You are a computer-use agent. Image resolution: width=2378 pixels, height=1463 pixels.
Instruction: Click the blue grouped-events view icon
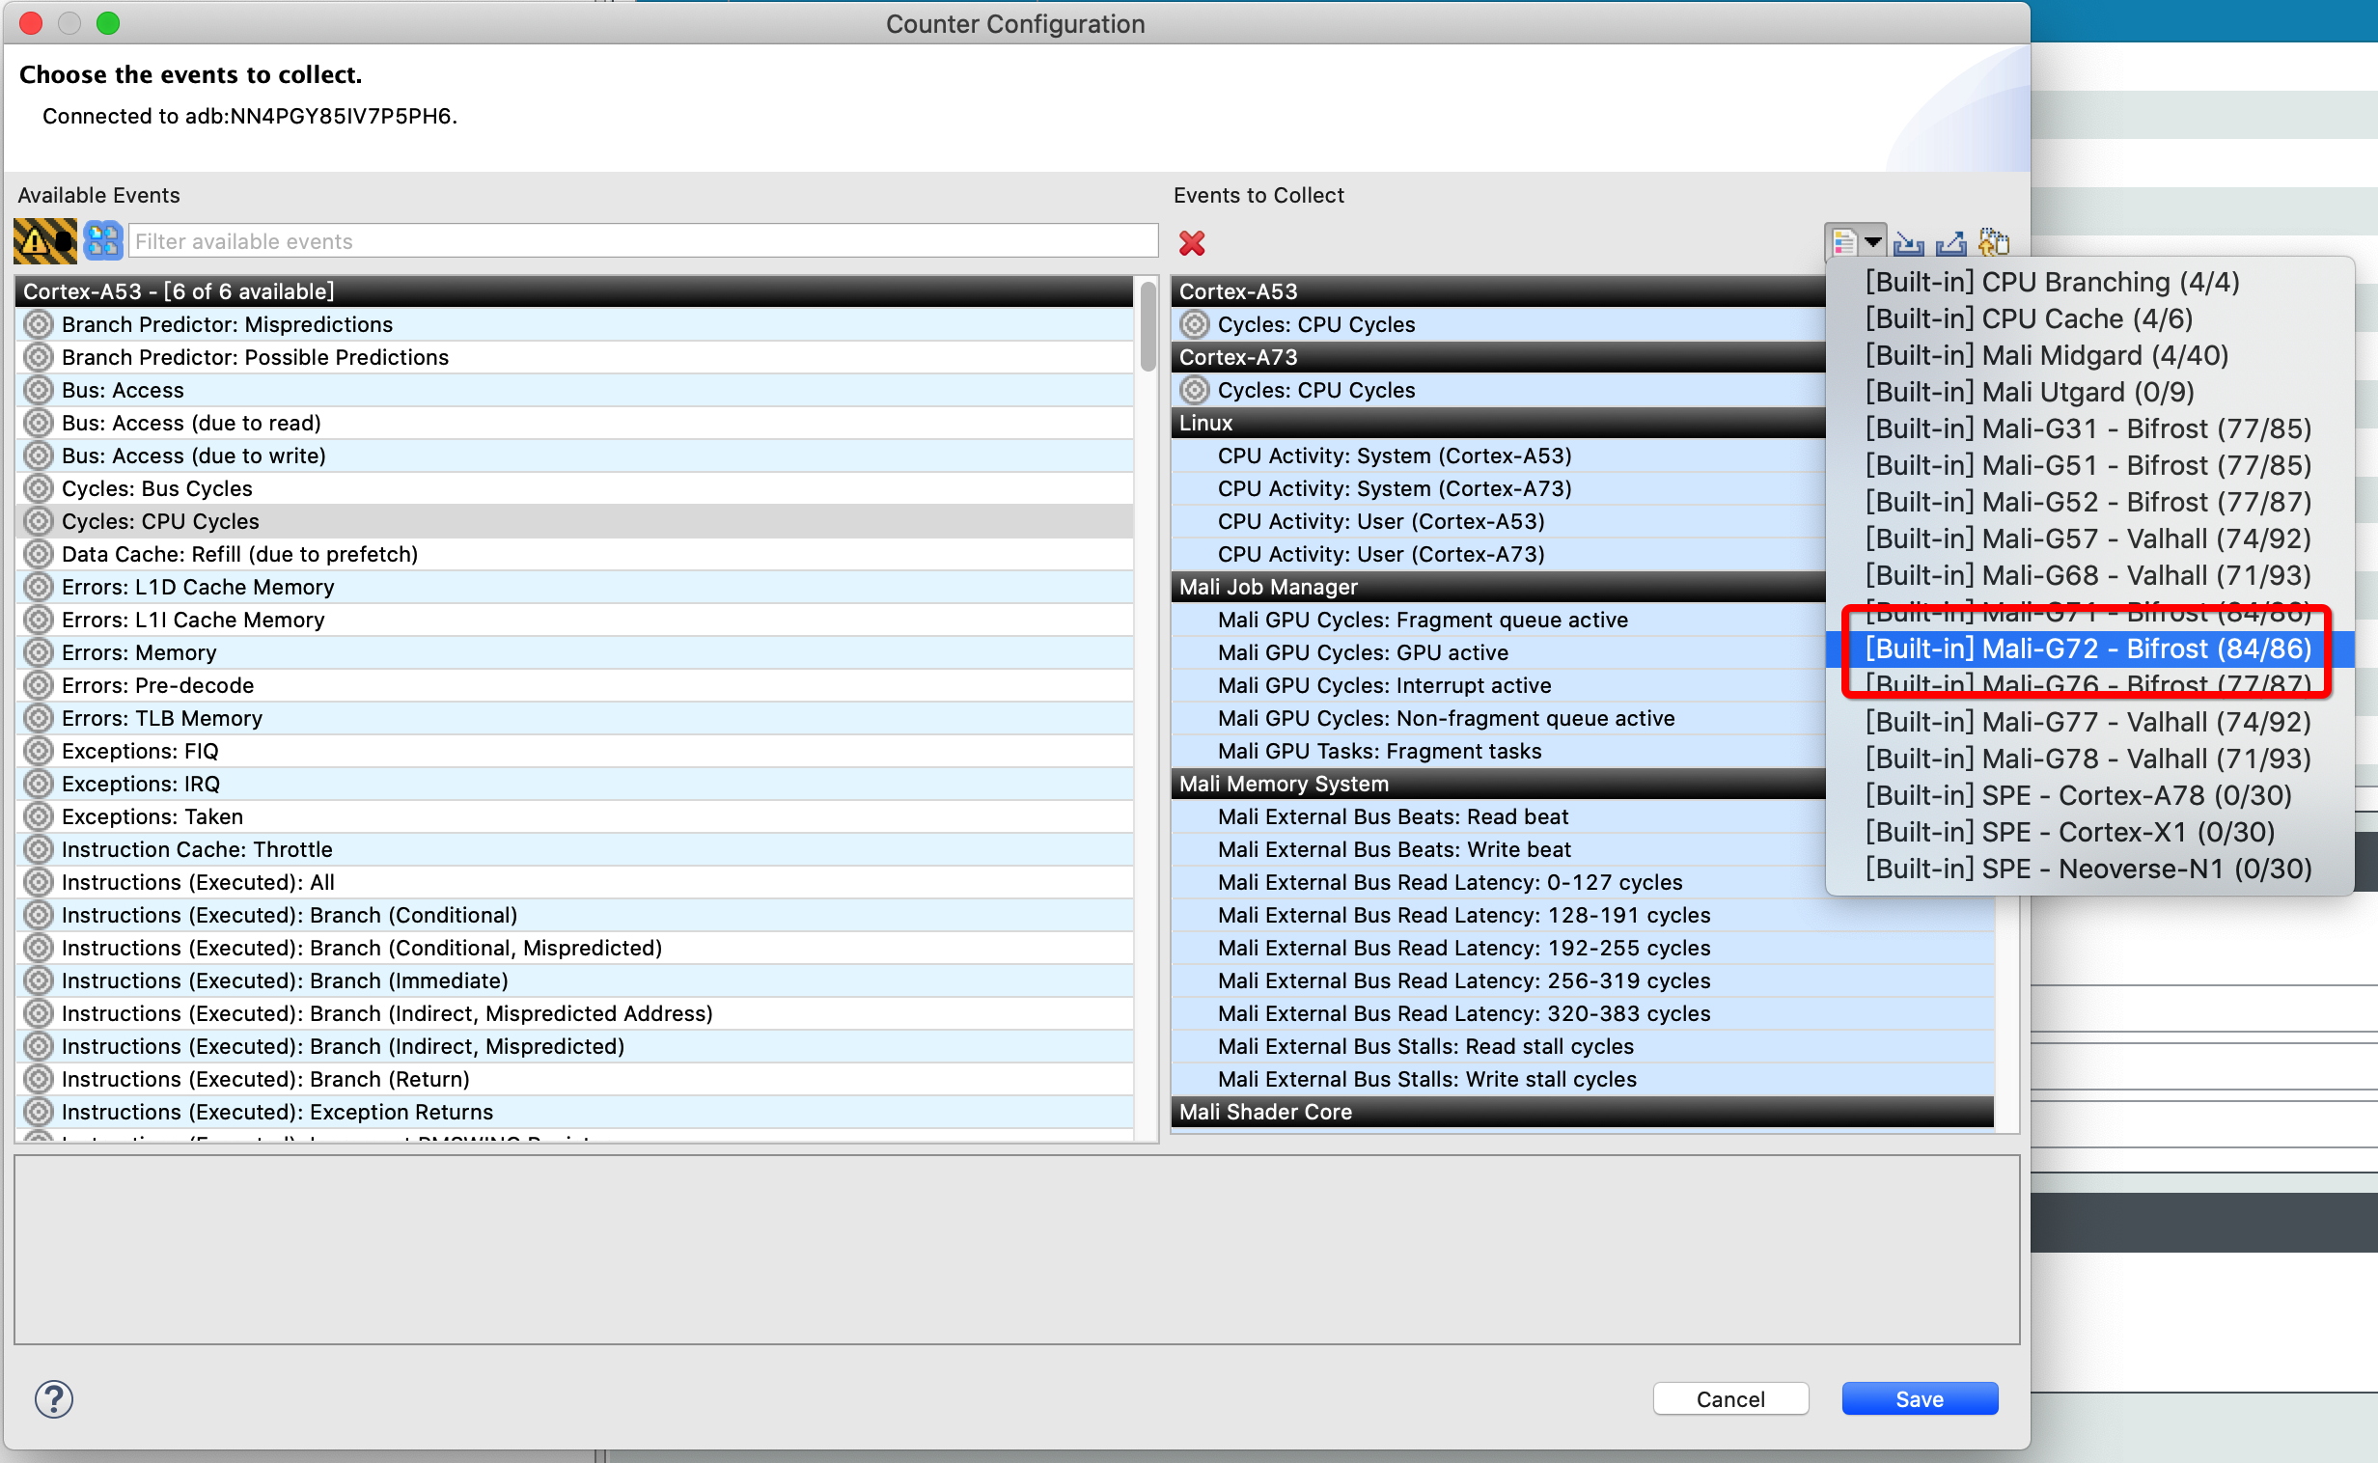point(102,241)
